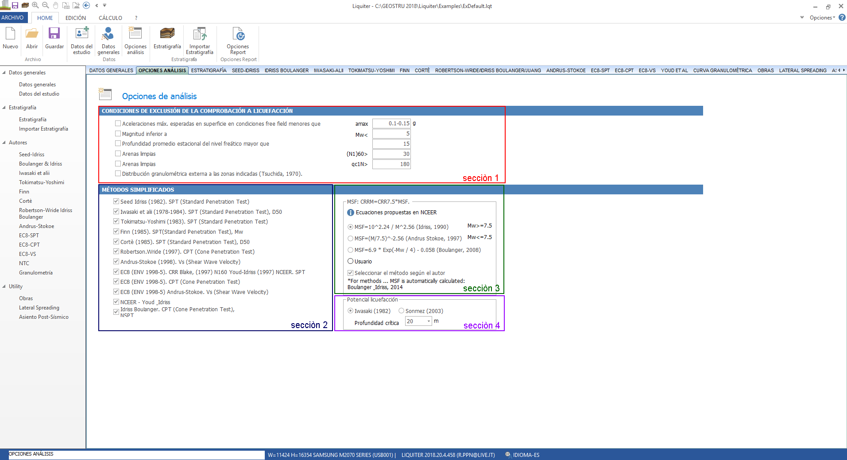Uncheck the Seed Idriss (1982) method
Viewport: 847px width, 460px height.
pos(116,201)
